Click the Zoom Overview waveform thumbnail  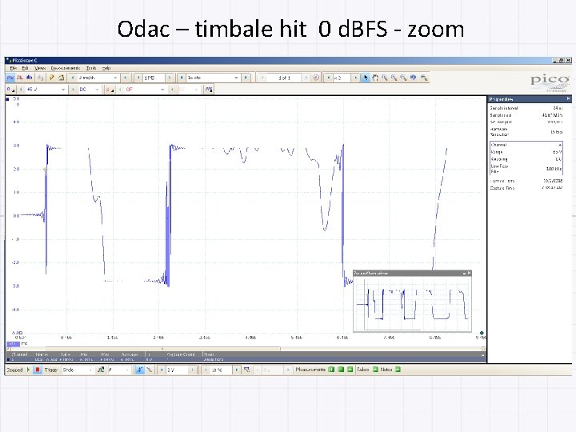[412, 304]
